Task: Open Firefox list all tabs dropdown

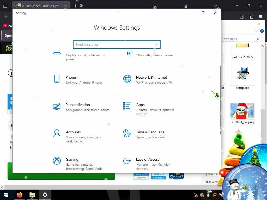Action: click(215, 6)
